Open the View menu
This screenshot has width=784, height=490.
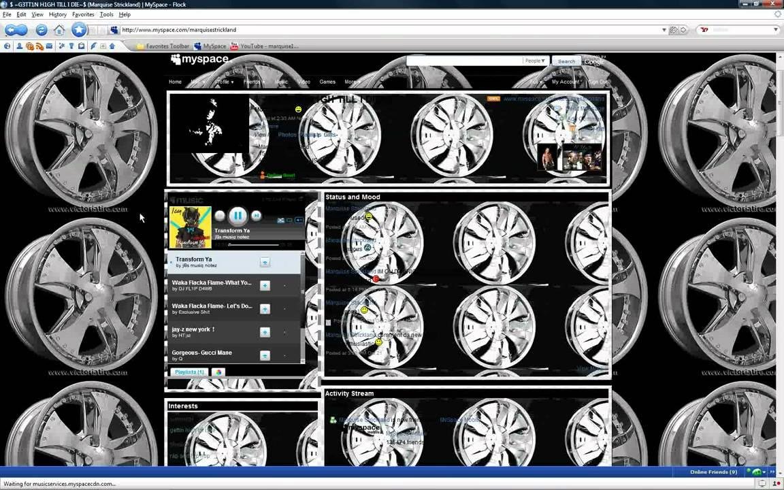tap(37, 14)
